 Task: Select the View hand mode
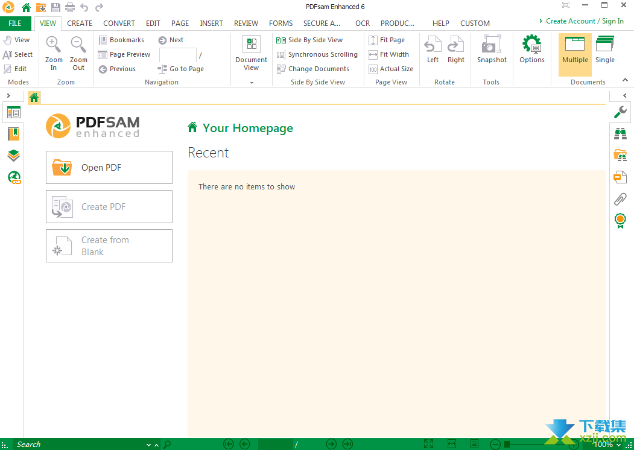pyautogui.click(x=16, y=40)
